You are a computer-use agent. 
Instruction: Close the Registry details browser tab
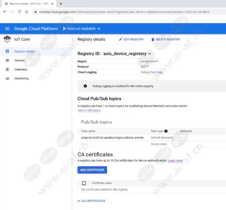point(52,4)
